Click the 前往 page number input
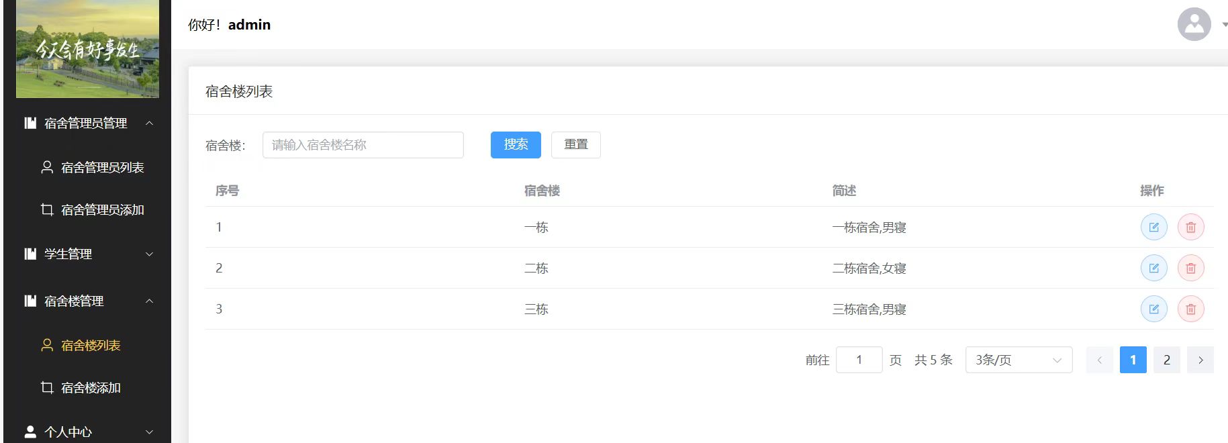The height and width of the screenshot is (443, 1228). pos(859,360)
